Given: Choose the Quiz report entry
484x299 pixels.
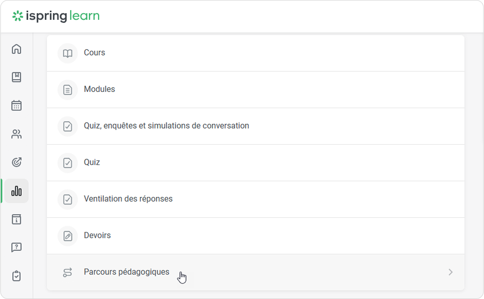Looking at the screenshot, I should 92,162.
